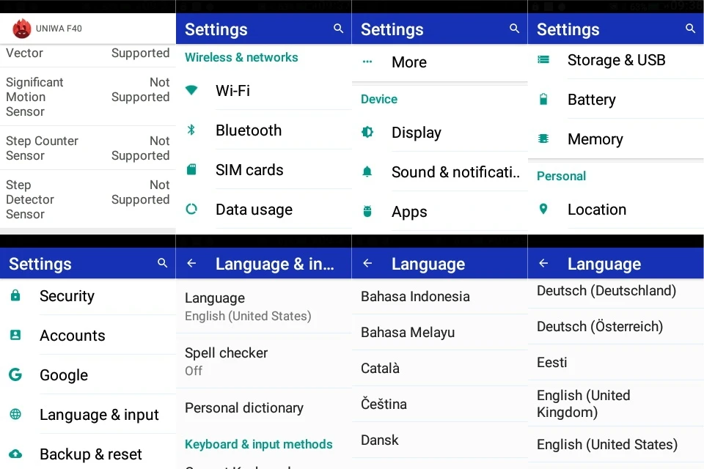Tap the Display brightness icon

(367, 132)
